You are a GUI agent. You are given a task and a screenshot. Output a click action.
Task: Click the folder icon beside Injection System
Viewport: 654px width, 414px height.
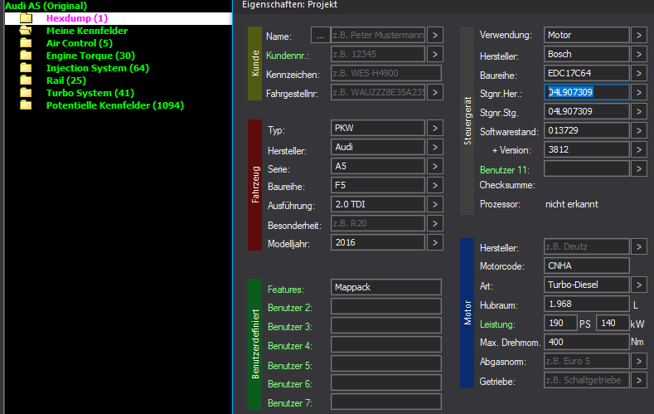26,68
